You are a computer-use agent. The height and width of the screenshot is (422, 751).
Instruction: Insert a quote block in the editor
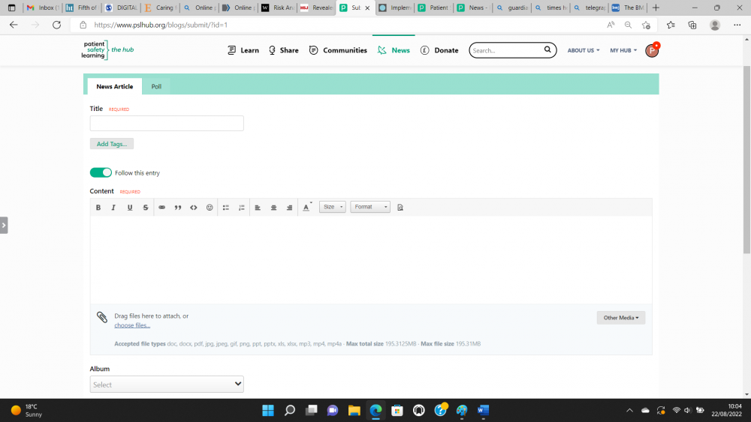[178, 208]
